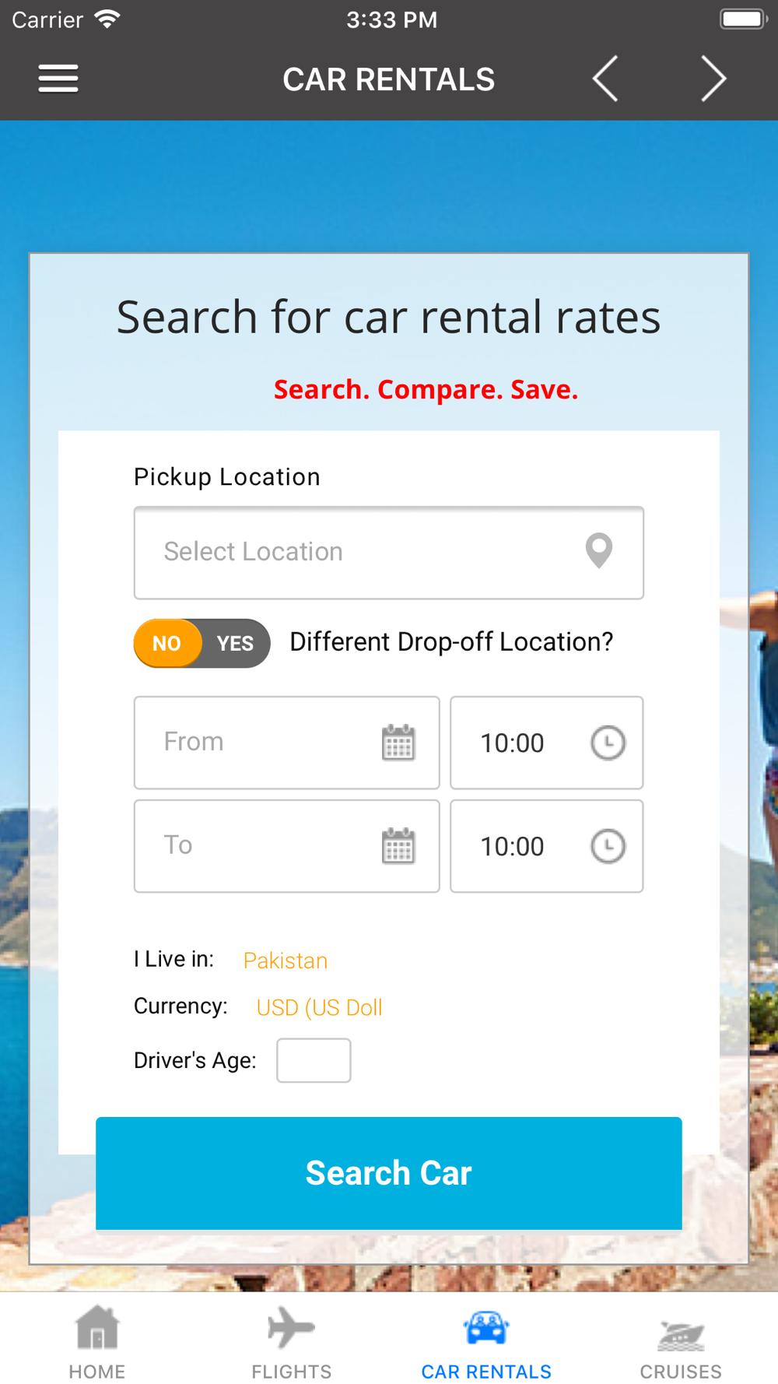Open the hamburger menu
The image size is (778, 1384).
point(58,79)
